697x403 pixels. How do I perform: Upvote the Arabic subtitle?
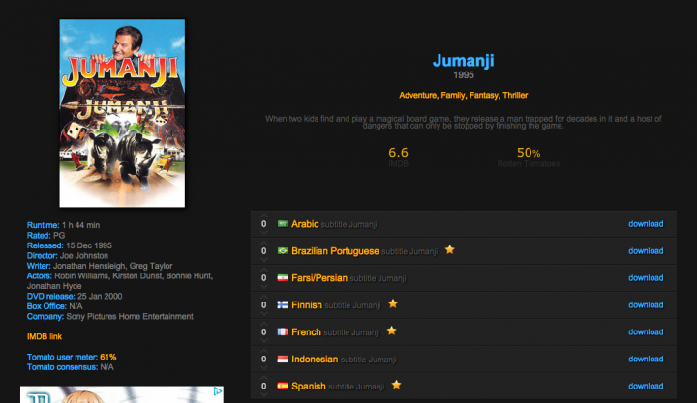click(264, 216)
